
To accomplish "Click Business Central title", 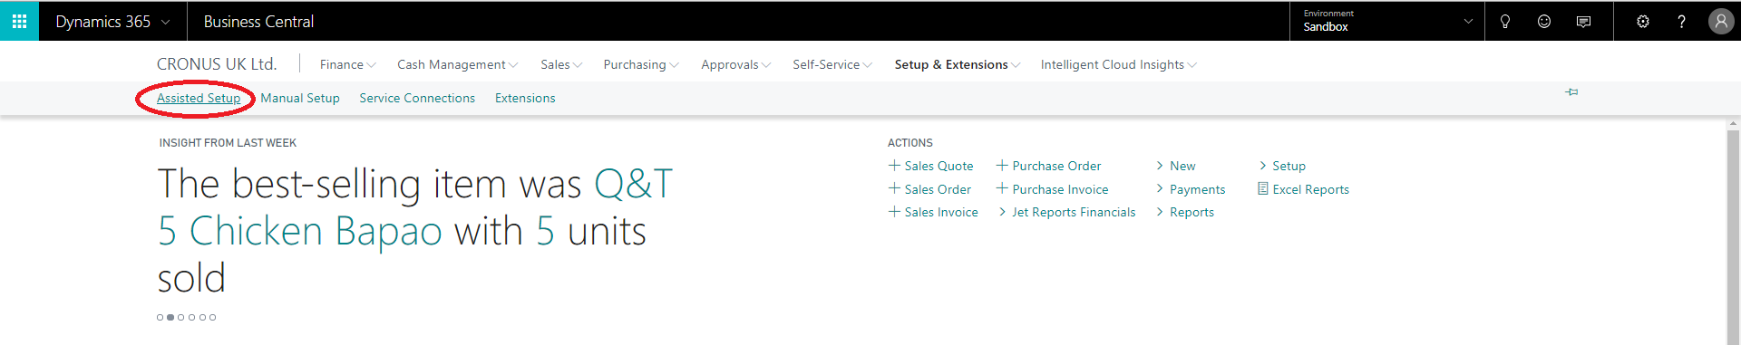I will [258, 22].
